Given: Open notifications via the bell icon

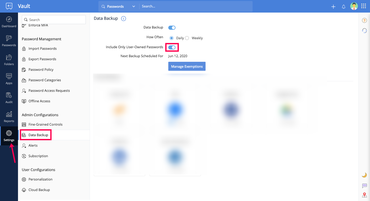Looking at the screenshot, I should click(344, 7).
